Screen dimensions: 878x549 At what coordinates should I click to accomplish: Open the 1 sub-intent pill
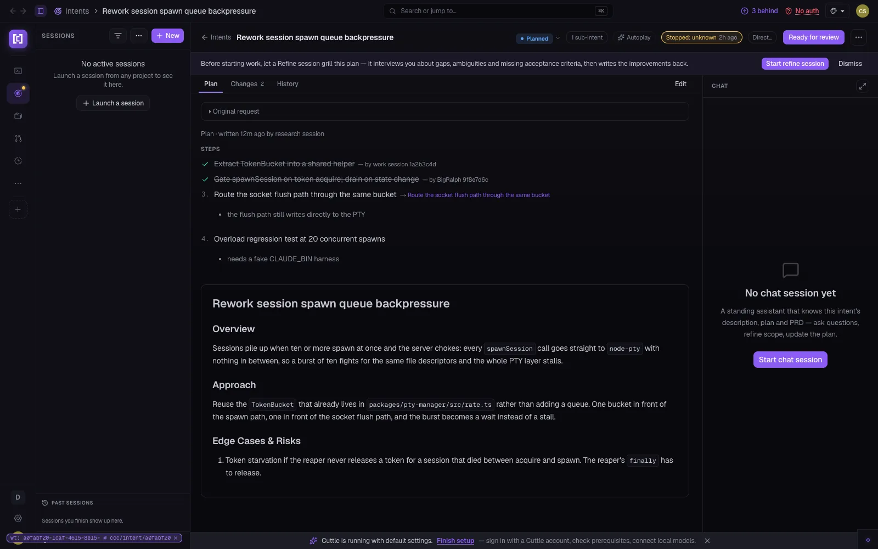pyautogui.click(x=587, y=37)
